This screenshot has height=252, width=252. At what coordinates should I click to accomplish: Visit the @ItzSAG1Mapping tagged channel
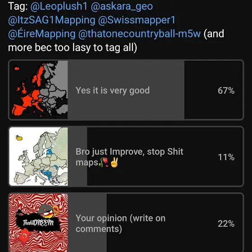tap(52, 20)
